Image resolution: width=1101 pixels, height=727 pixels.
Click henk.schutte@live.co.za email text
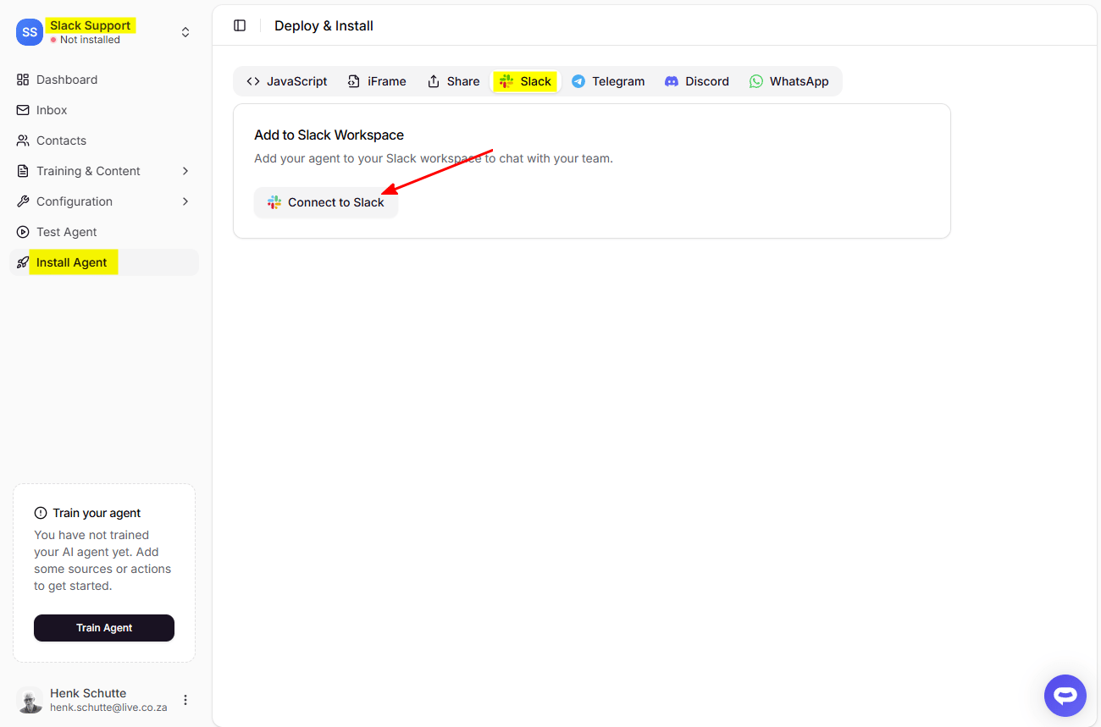[x=108, y=708]
